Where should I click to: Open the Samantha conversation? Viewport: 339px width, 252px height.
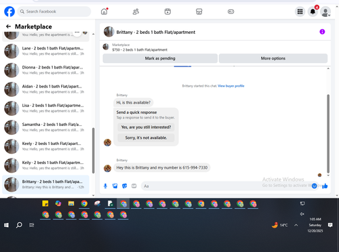pos(45,127)
